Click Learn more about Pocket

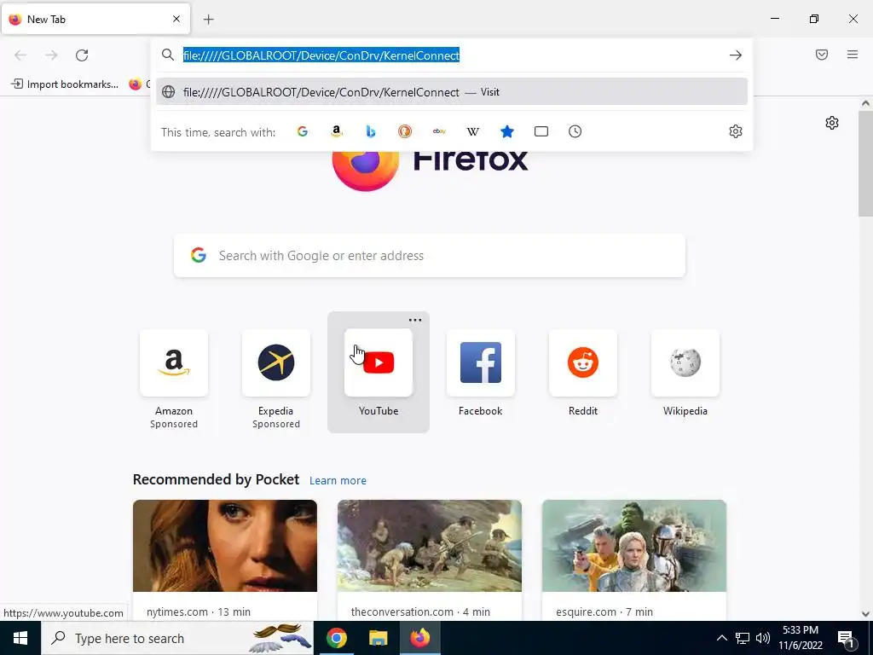point(338,481)
